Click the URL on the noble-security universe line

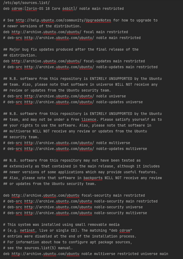[58, 207]
